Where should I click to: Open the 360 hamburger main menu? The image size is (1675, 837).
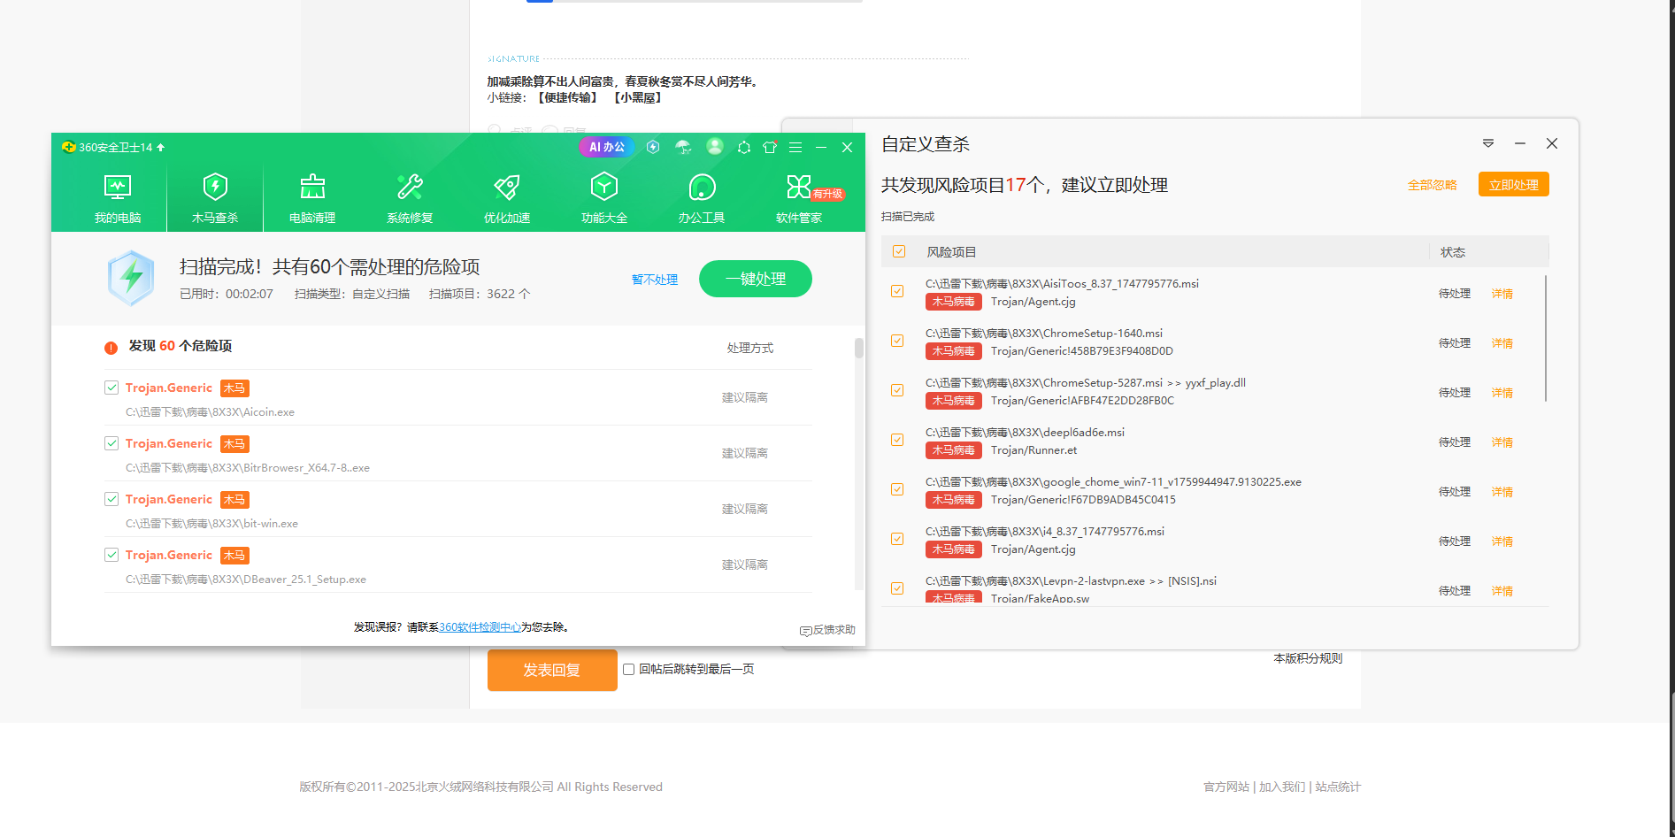(x=795, y=147)
